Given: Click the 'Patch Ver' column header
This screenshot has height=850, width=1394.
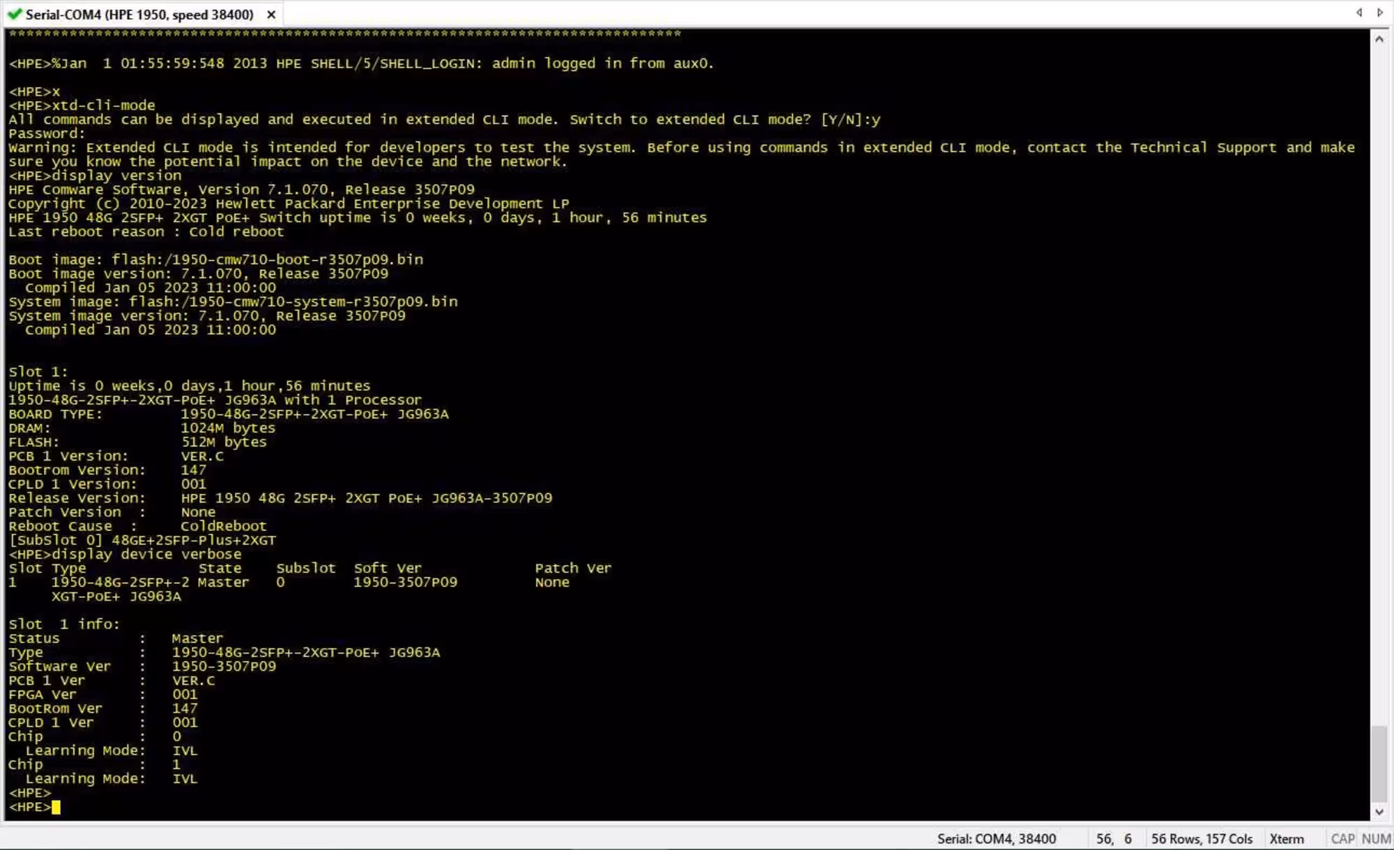Looking at the screenshot, I should coord(573,568).
